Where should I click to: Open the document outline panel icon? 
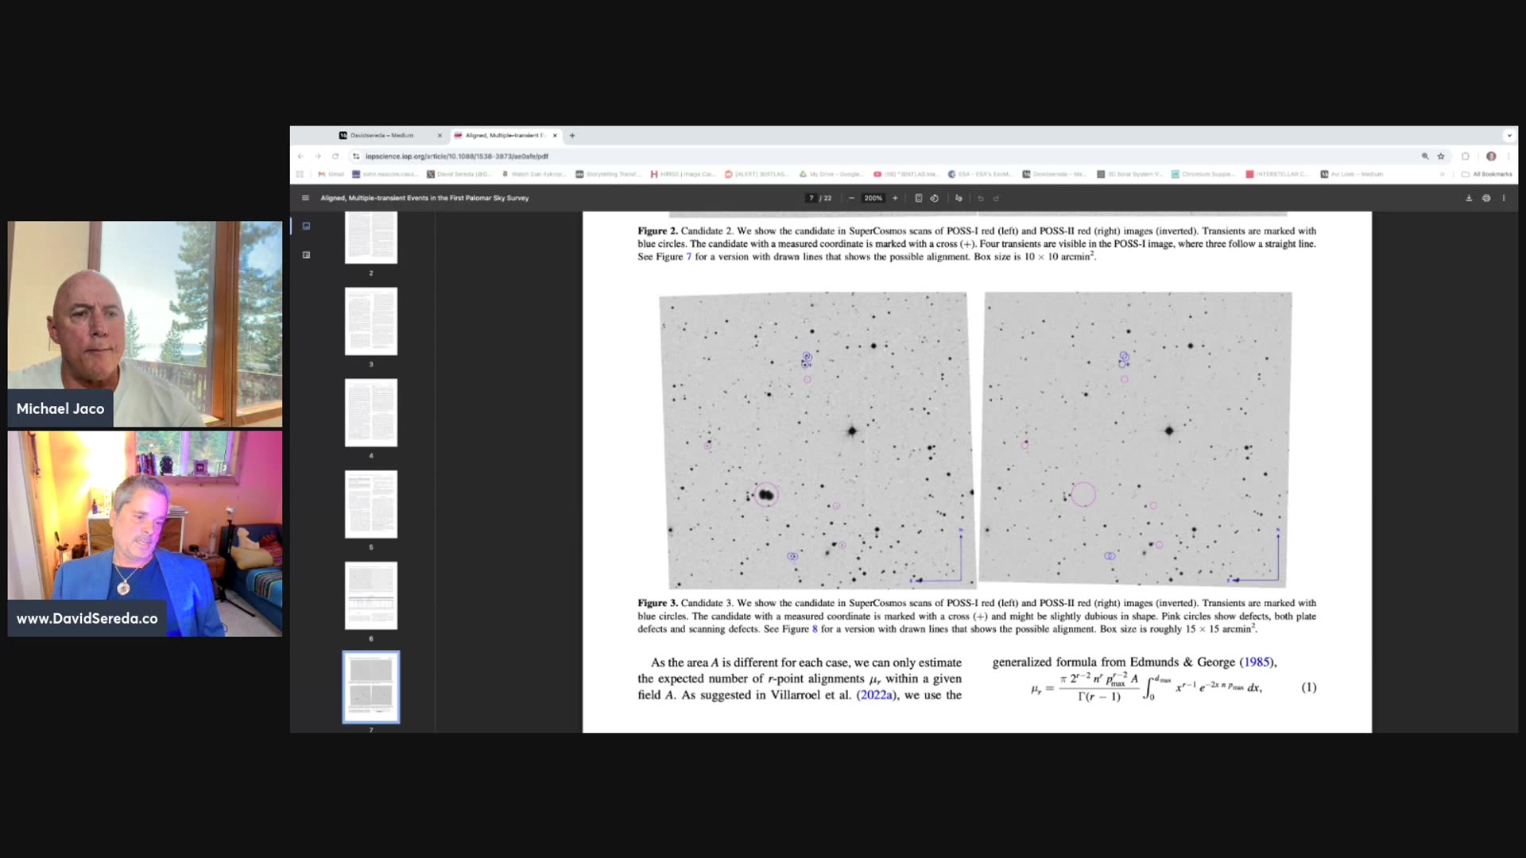click(x=306, y=255)
